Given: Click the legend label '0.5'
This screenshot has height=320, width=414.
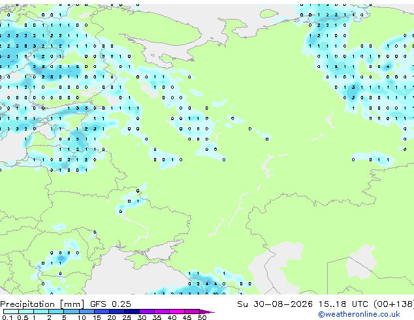Looking at the screenshot, I should [22, 317].
